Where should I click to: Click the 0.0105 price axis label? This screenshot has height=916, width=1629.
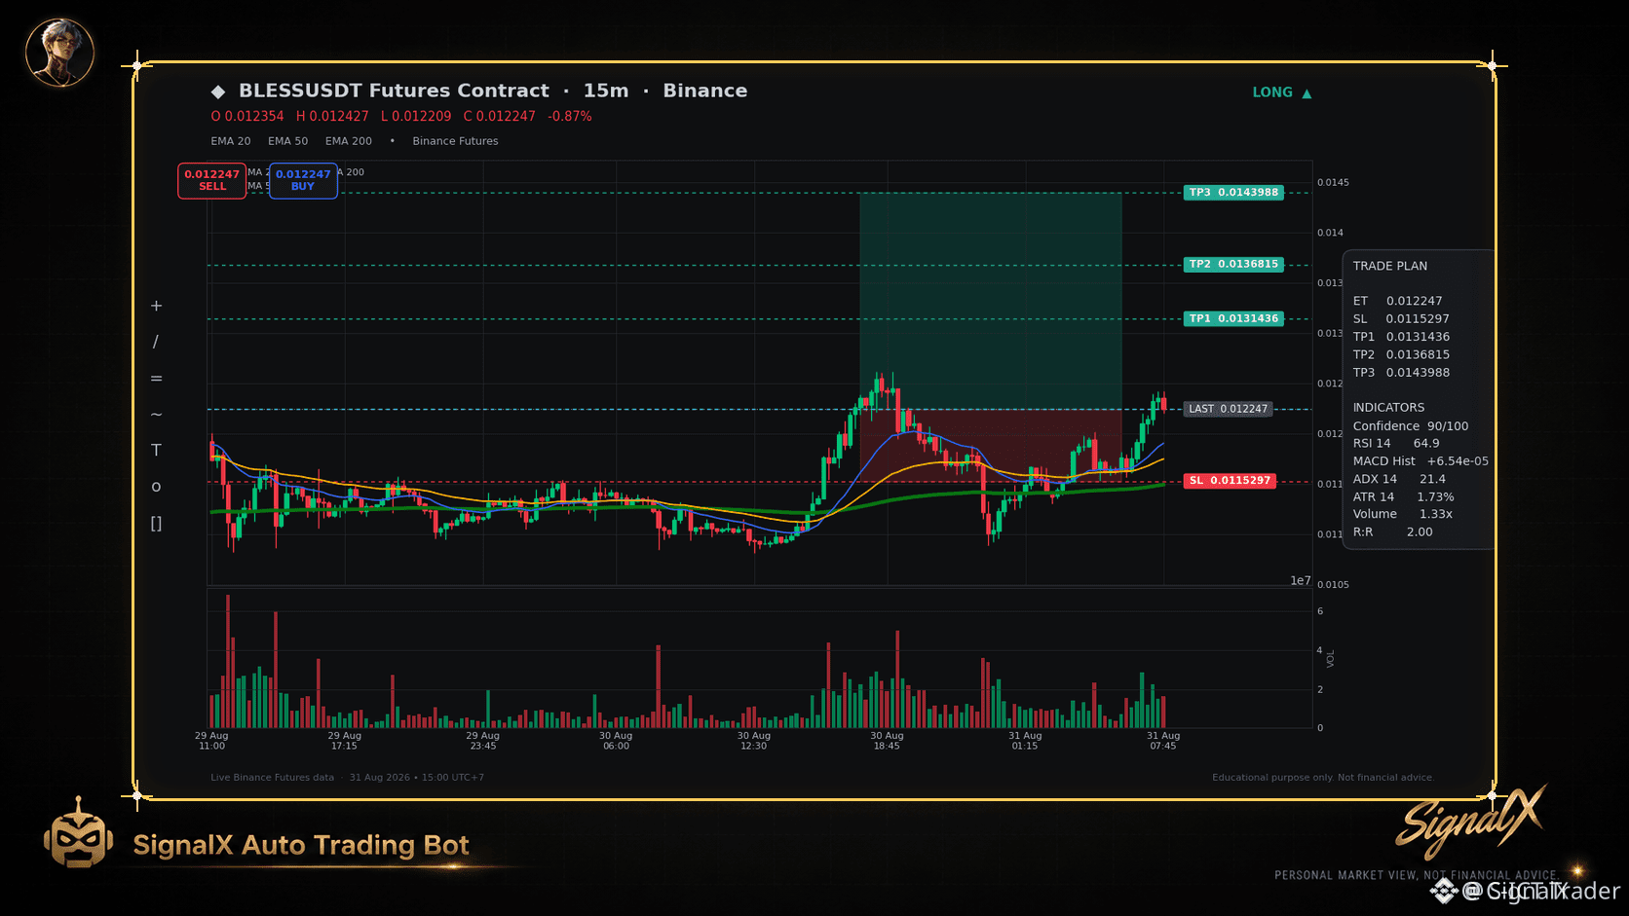[x=1333, y=585]
